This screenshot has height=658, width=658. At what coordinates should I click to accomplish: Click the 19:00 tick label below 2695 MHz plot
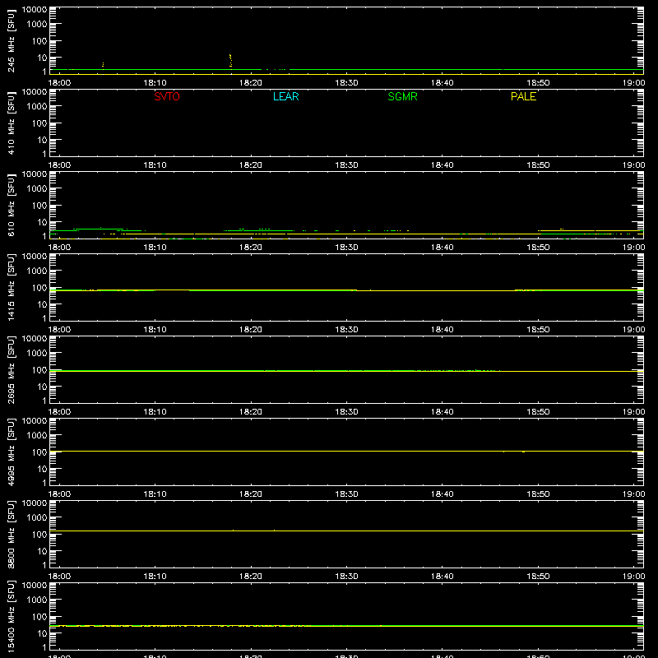click(633, 412)
